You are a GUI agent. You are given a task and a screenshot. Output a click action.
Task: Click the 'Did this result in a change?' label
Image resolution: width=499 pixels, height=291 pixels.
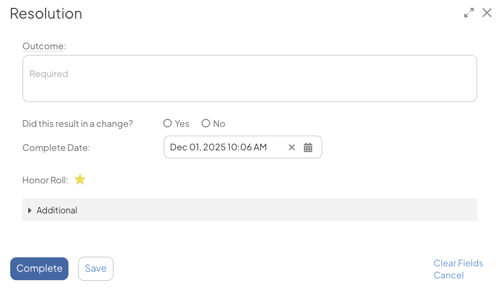tap(77, 123)
